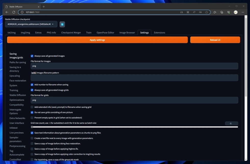Click the grid row count number box
250x164 pixels.
click(x=232, y=123)
